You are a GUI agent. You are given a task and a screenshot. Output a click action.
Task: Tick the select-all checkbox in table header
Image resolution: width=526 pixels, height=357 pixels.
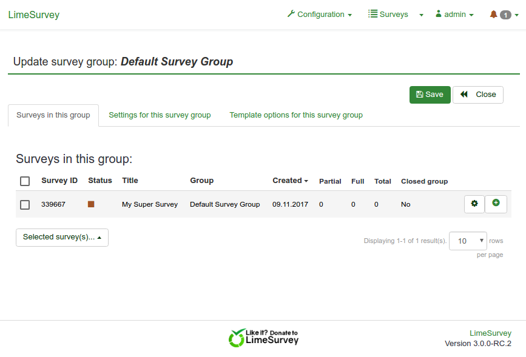pyautogui.click(x=25, y=181)
